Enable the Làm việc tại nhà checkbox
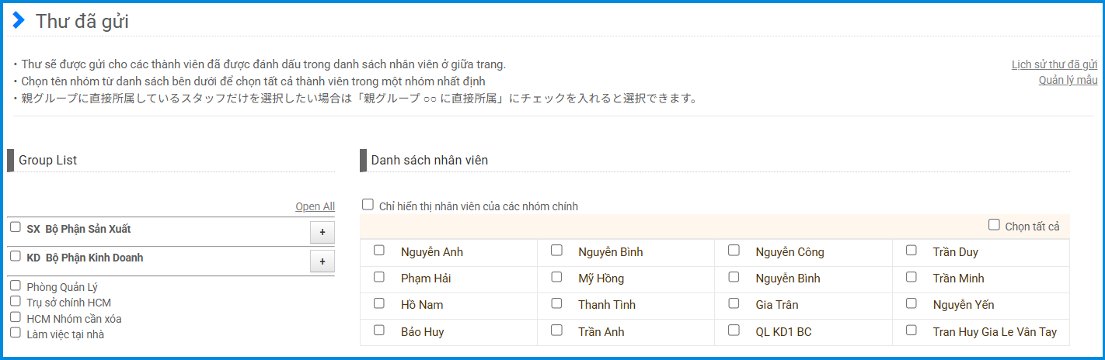 [x=16, y=333]
